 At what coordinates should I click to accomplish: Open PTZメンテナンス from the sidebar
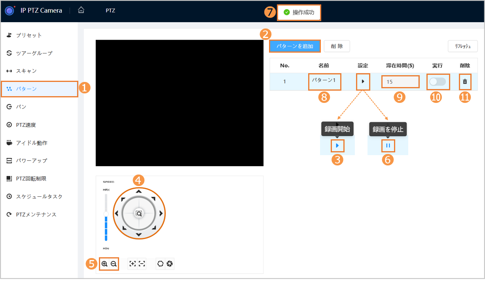pyautogui.click(x=36, y=215)
